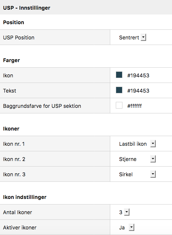Screen dimensions: 172x235
Task: Click the Farger section heading
Action: coord(11,60)
